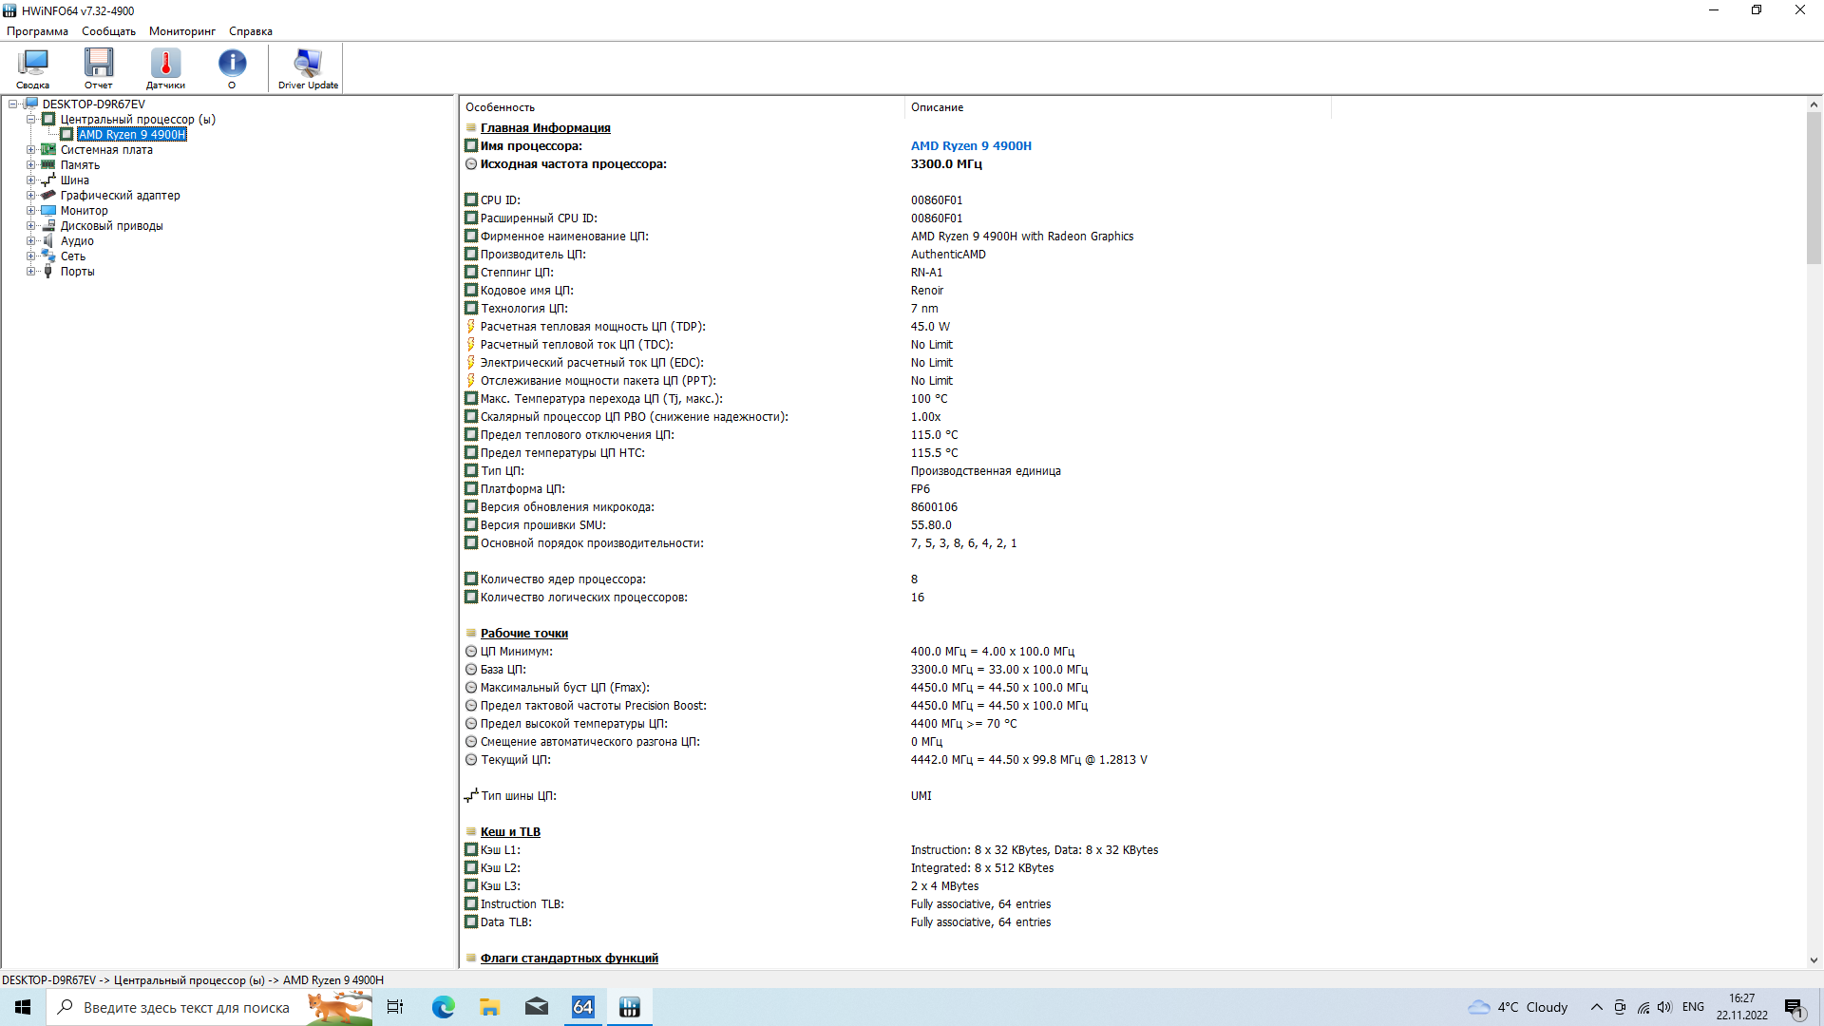Click the AMD Ryzen 9 4900H processor name link
This screenshot has height=1026, width=1824.
tap(970, 146)
